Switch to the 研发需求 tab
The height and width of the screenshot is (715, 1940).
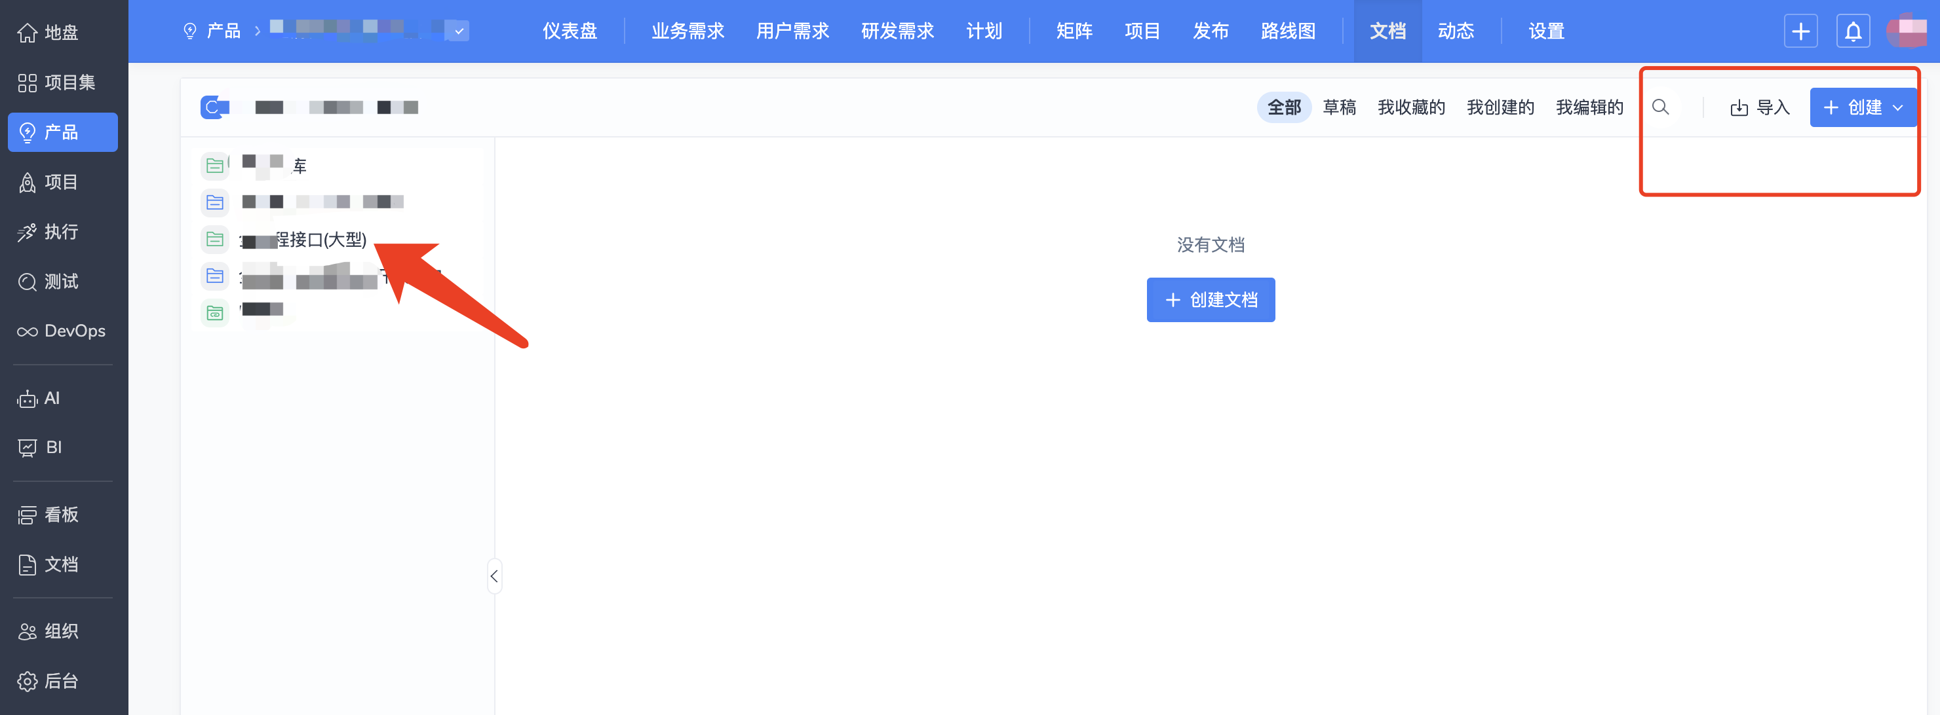coord(897,31)
